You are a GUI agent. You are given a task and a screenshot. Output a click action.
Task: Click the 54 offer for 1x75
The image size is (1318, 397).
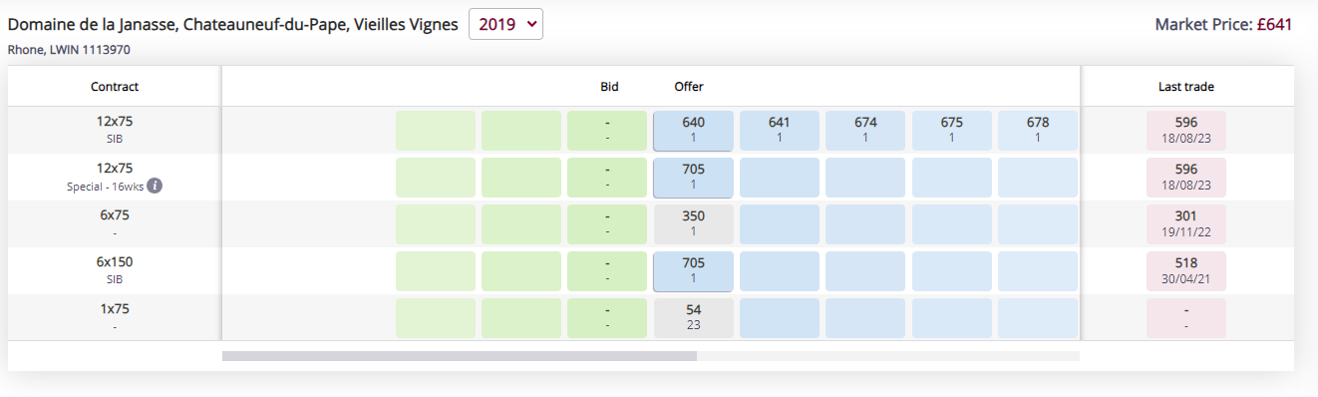click(693, 318)
